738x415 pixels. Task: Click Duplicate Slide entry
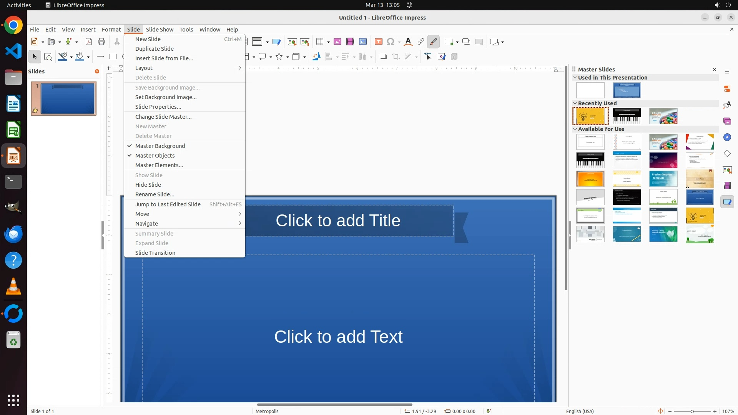[154, 49]
